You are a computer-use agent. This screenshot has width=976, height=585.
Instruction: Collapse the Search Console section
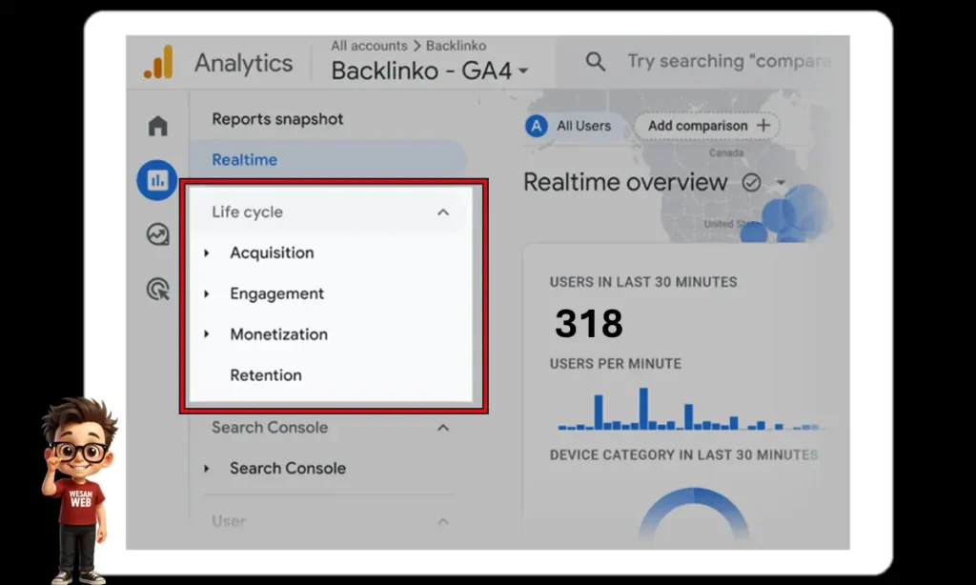click(442, 428)
